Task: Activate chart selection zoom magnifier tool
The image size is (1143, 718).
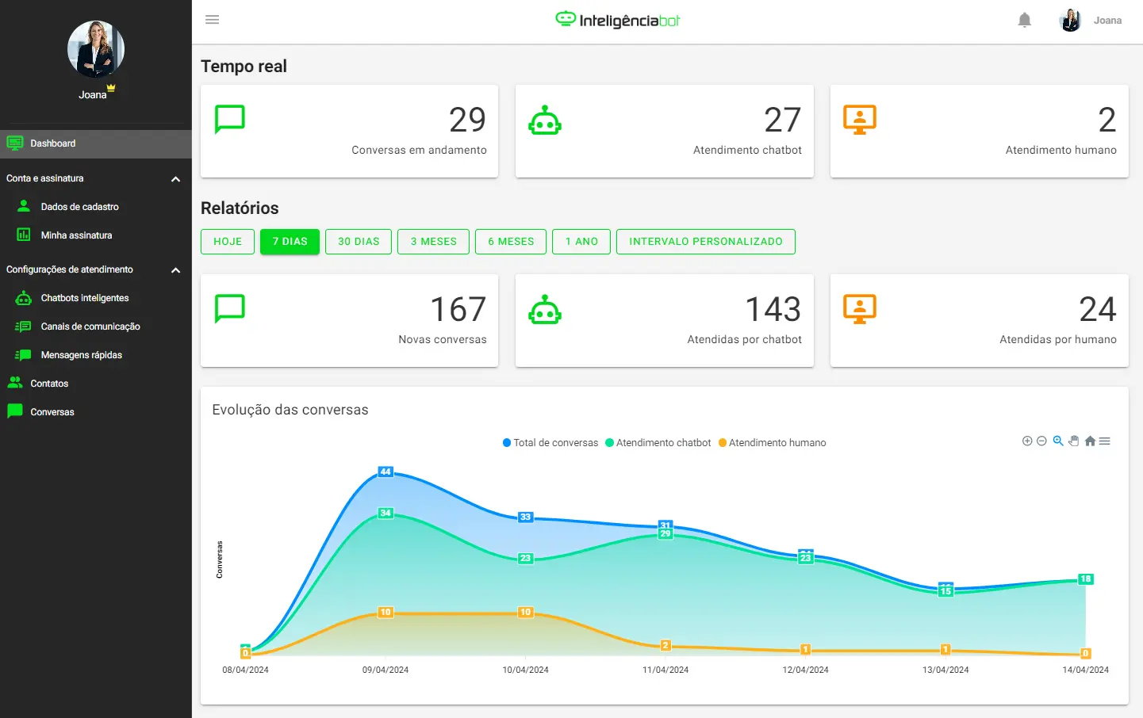Action: tap(1058, 441)
